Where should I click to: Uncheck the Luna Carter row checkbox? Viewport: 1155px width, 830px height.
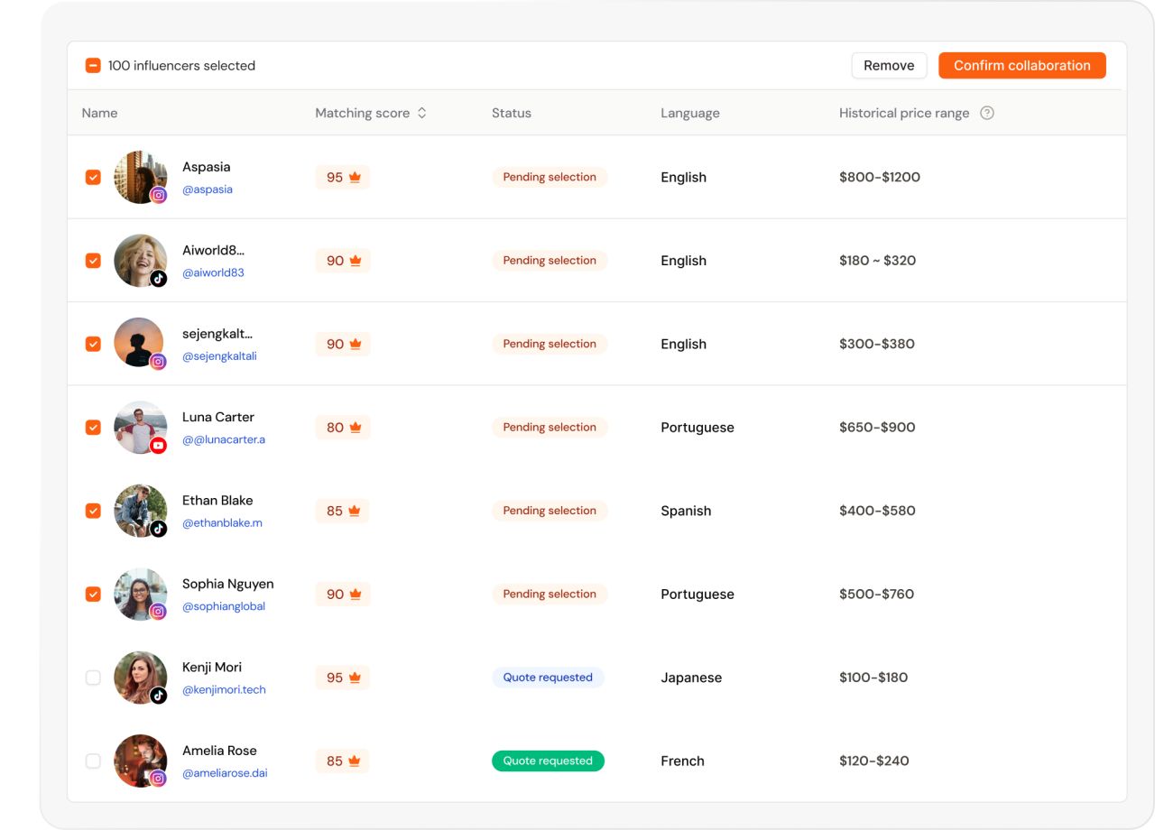[93, 428]
